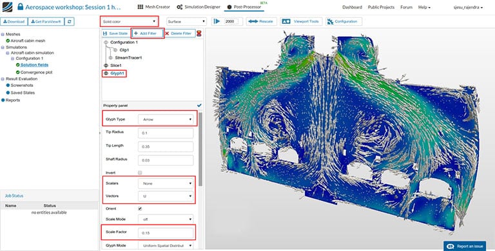Open the Vectors dropdown

coord(166,196)
